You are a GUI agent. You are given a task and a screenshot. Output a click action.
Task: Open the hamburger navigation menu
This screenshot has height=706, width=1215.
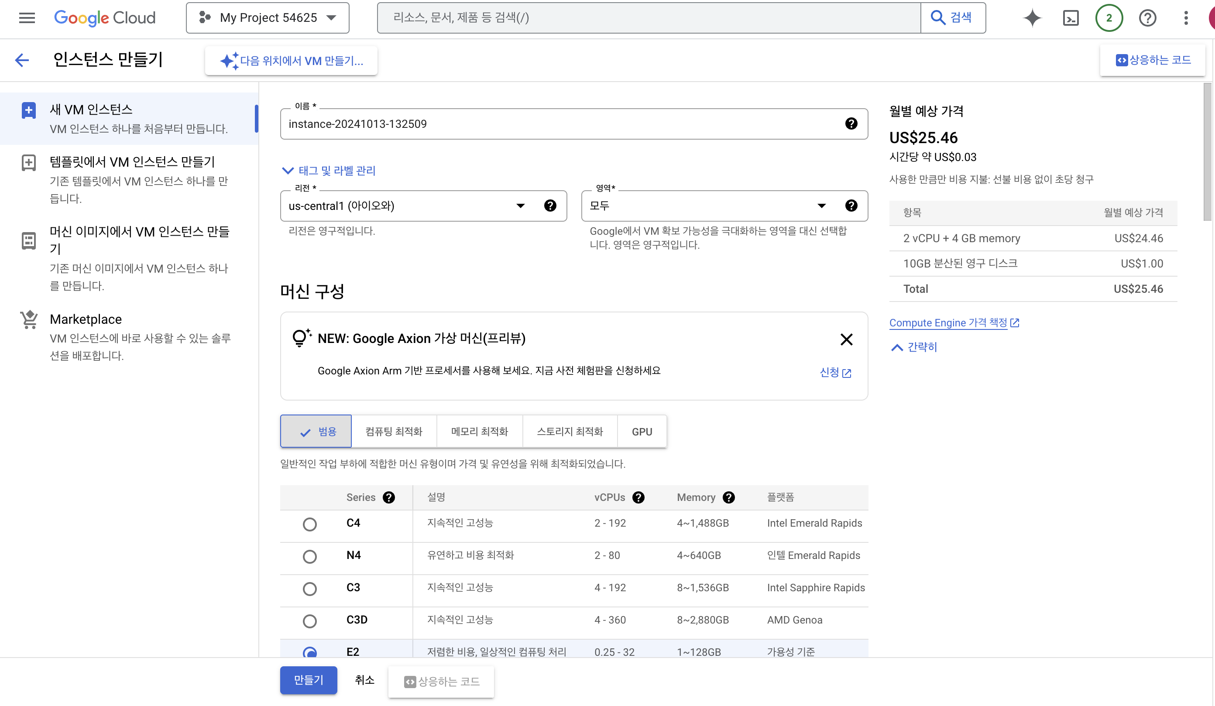tap(27, 18)
